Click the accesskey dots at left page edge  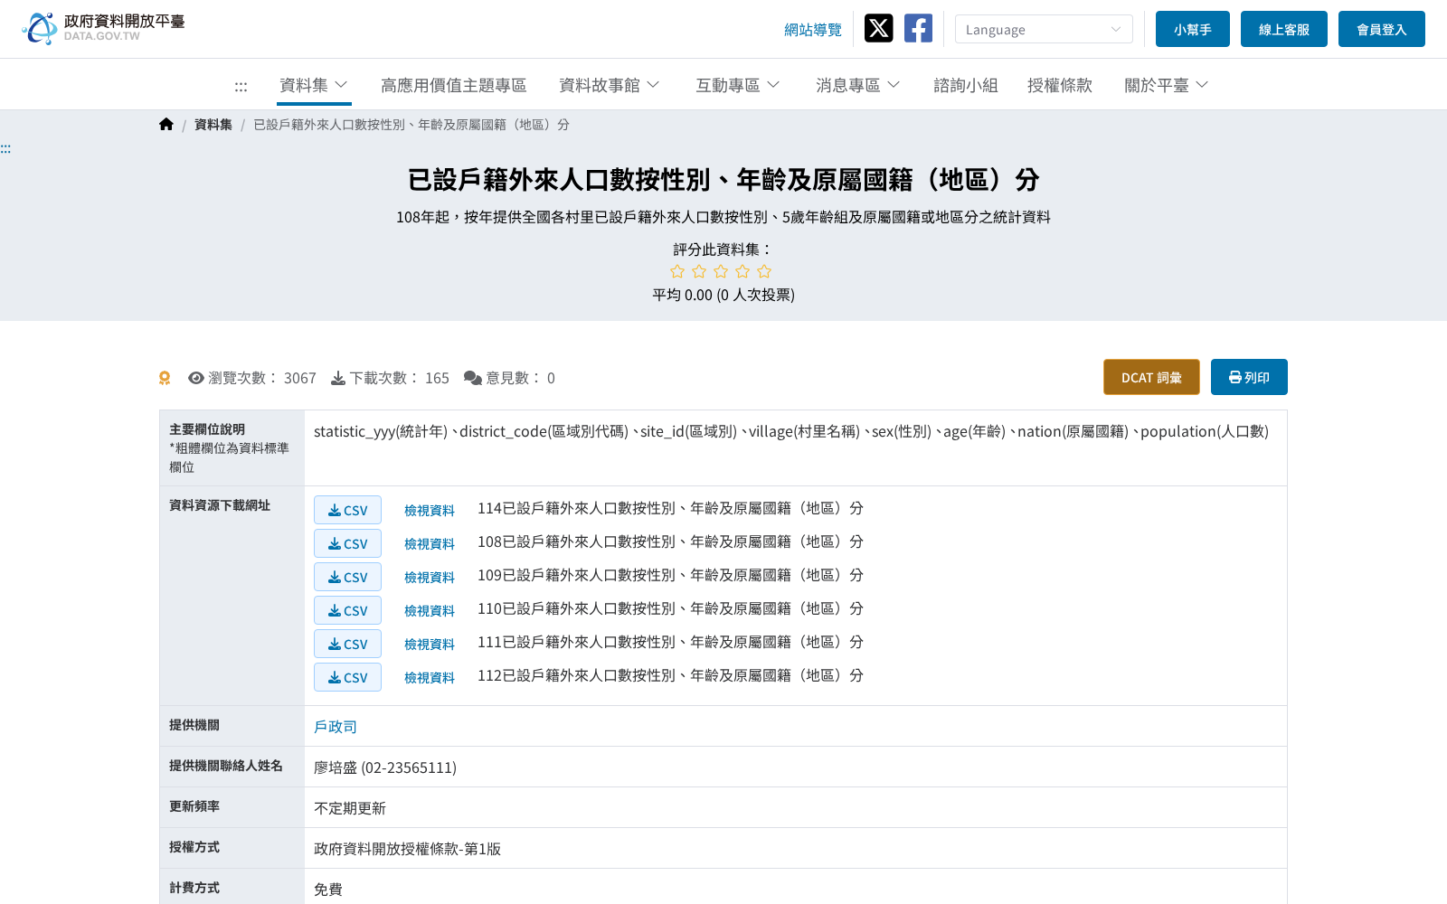[x=5, y=149]
